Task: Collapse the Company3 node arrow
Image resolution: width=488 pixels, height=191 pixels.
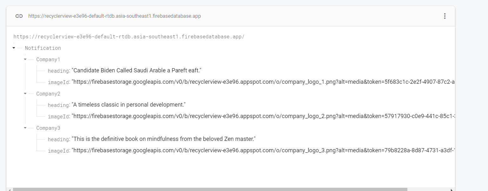Action: click(25, 128)
